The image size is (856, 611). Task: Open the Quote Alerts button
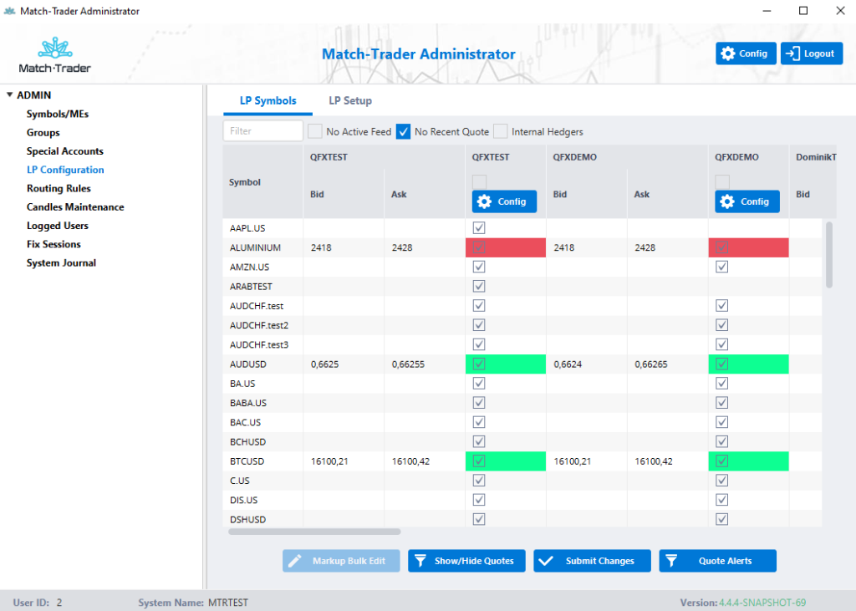(x=718, y=561)
